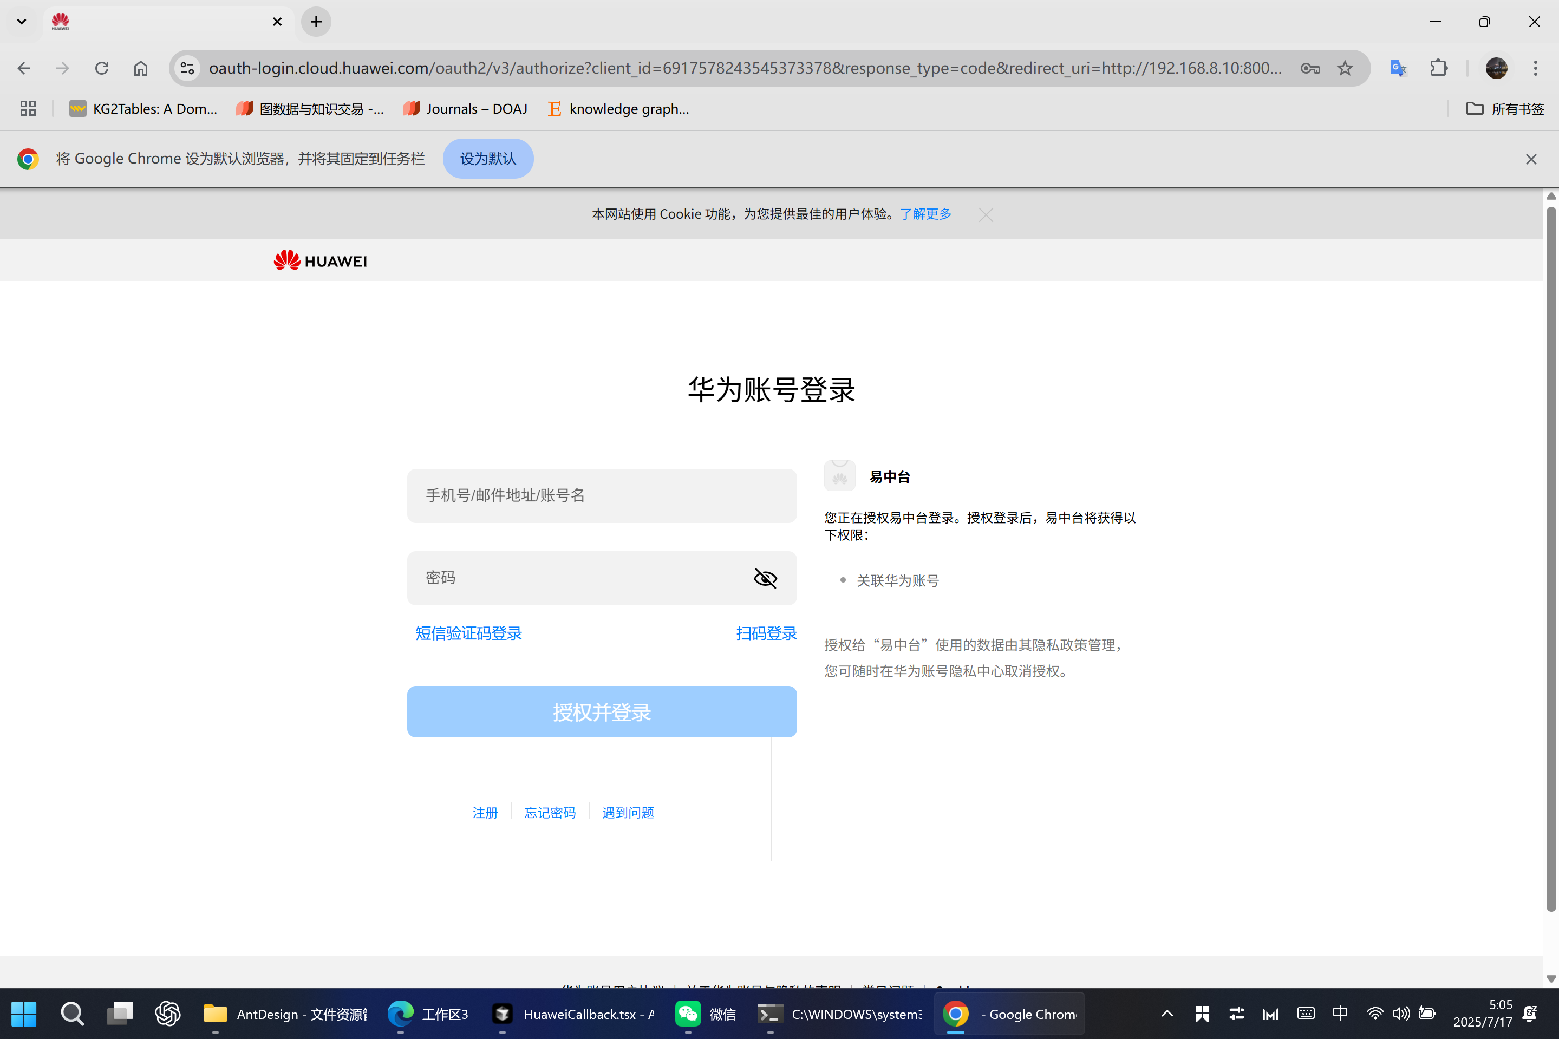Click the 易中台 app icon

839,476
